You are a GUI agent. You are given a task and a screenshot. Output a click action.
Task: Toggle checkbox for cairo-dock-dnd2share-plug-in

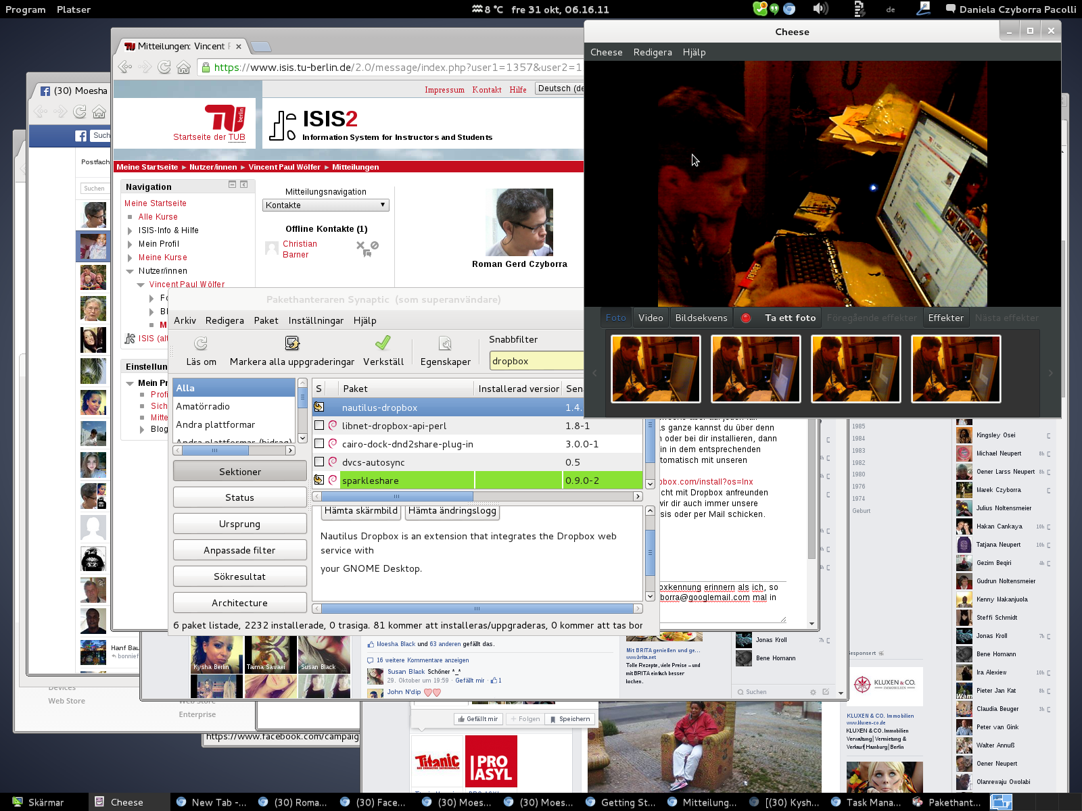(x=319, y=443)
